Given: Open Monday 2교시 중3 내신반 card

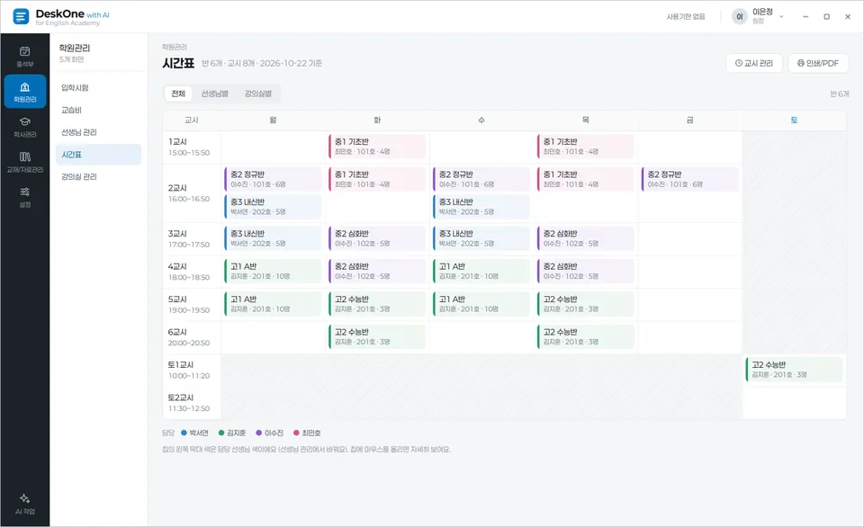Looking at the screenshot, I should pos(273,207).
